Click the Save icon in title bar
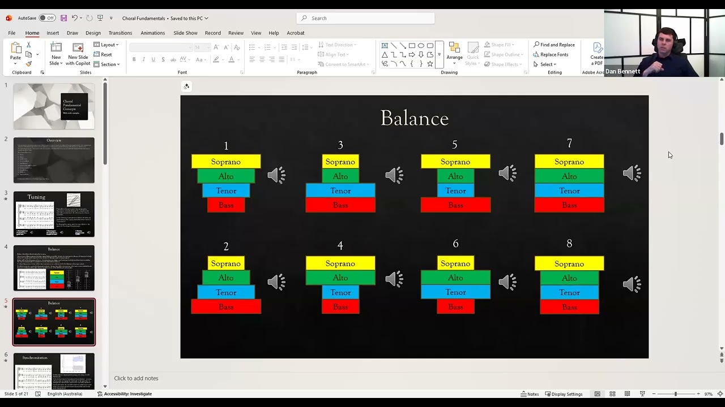The height and width of the screenshot is (407, 725). point(63,18)
